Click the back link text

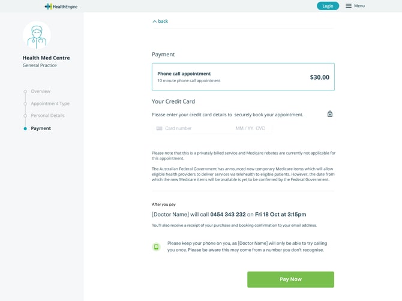point(163,22)
